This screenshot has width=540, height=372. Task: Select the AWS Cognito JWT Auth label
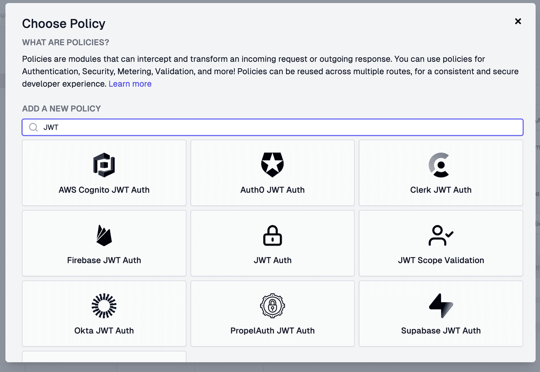(x=104, y=190)
